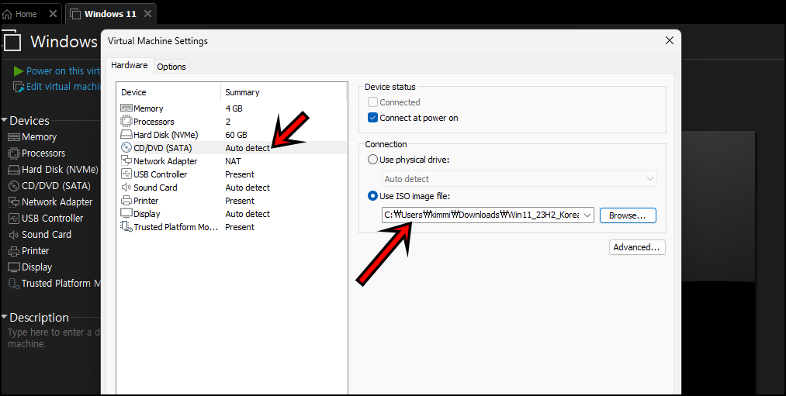The height and width of the screenshot is (396, 786).
Task: Close the Home tab
Action: [53, 14]
